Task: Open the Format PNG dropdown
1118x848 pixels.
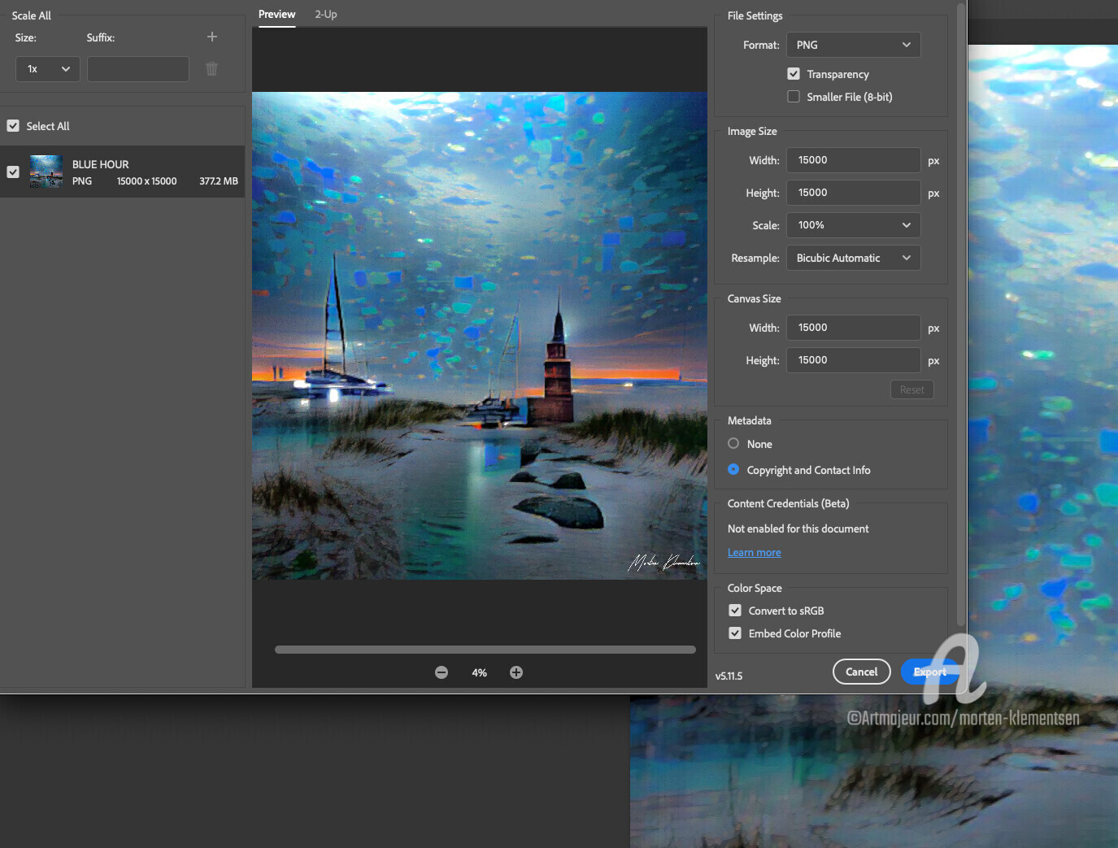Action: (x=854, y=45)
